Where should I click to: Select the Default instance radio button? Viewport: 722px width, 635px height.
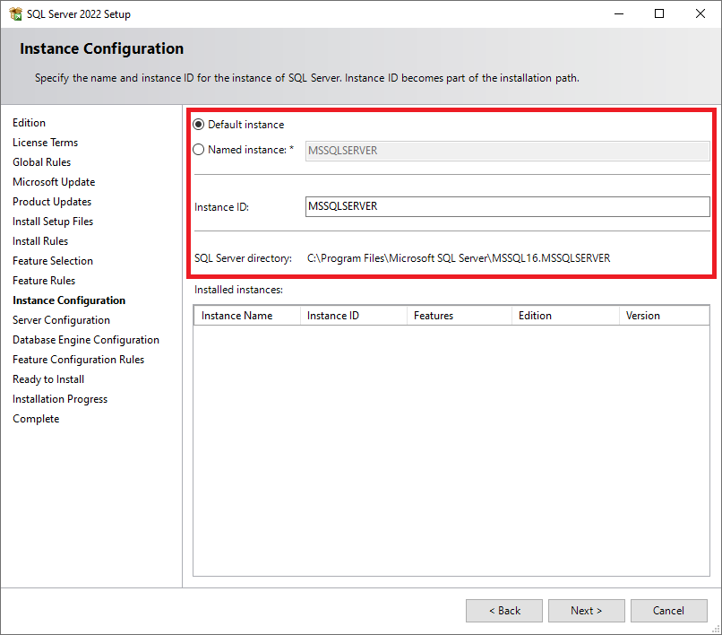click(199, 125)
